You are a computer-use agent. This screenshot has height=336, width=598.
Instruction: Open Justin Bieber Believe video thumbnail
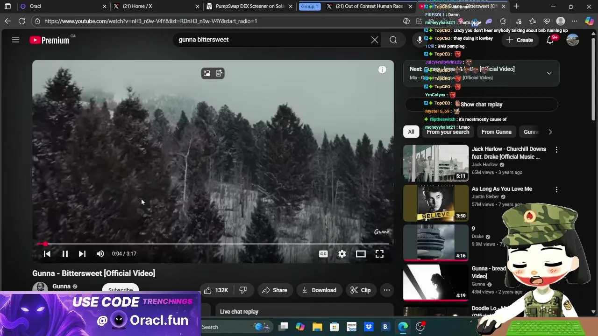coord(436,203)
